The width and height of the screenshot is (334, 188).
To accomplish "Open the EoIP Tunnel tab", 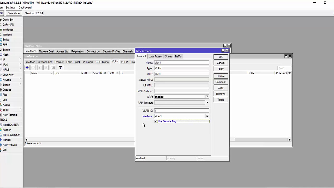I will click(73, 62).
